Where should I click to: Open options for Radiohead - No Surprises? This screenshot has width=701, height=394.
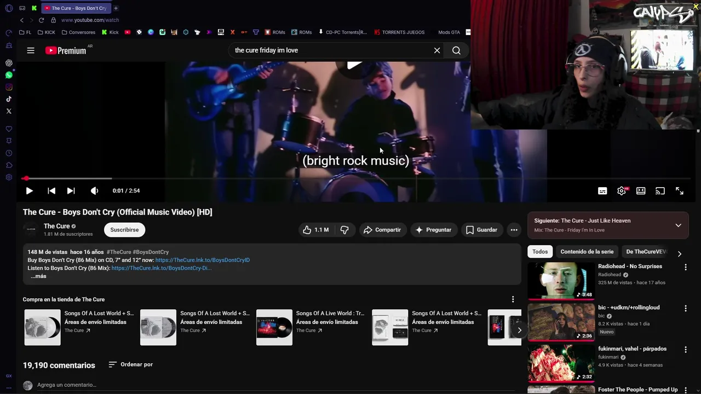click(685, 267)
